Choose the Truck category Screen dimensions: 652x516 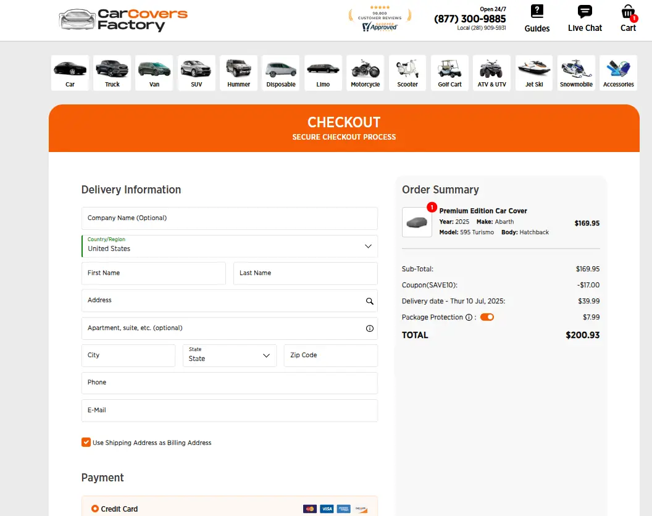pos(112,73)
